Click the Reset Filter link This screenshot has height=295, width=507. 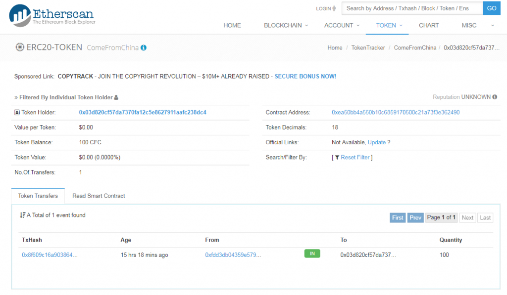pos(355,158)
